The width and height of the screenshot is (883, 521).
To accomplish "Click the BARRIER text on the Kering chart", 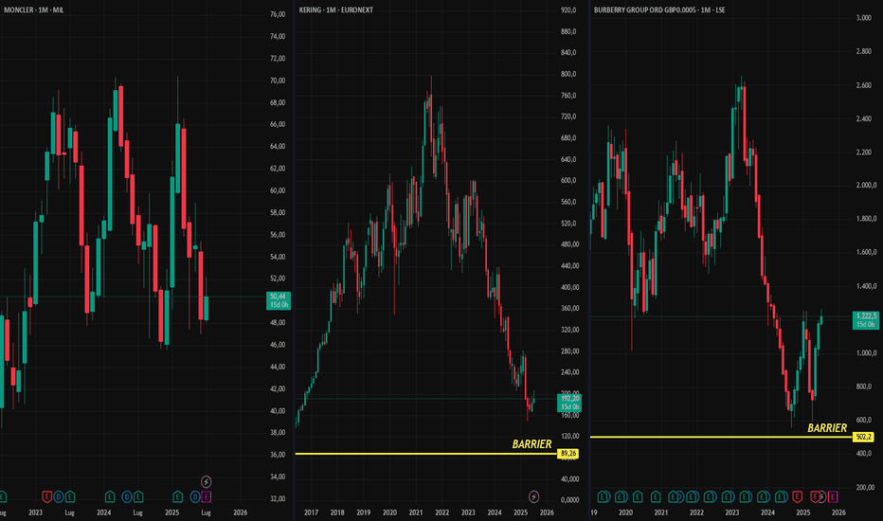I will (532, 444).
